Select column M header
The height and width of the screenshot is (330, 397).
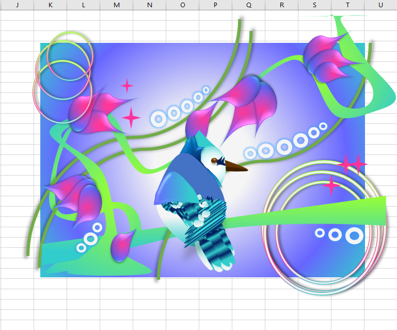click(x=117, y=5)
